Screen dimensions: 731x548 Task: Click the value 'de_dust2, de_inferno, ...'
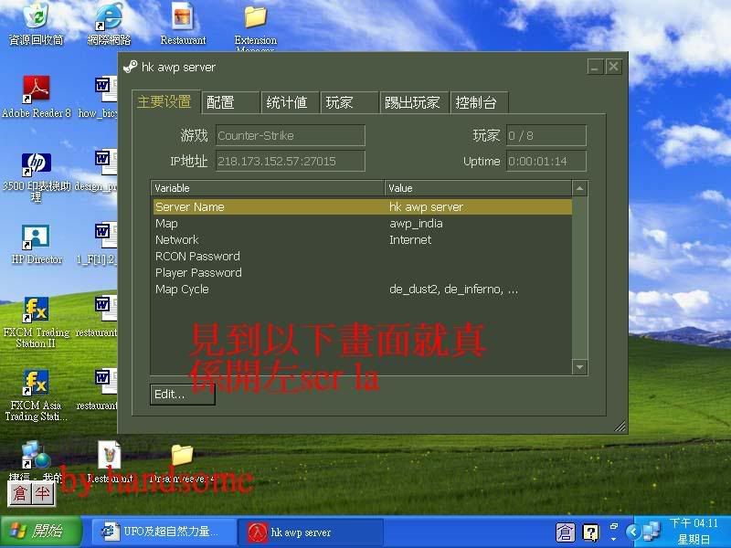pos(453,290)
